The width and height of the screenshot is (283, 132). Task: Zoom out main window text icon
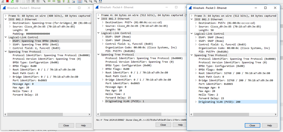tap(91, 1)
